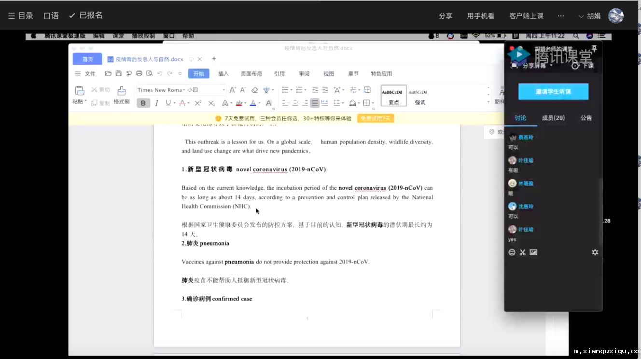Click the 邀请学生听课 invite button
This screenshot has width=641, height=359.
(x=553, y=92)
